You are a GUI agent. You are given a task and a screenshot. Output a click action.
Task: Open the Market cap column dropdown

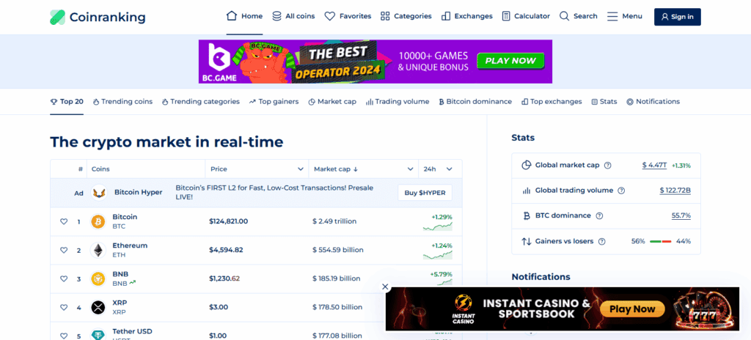pos(409,169)
